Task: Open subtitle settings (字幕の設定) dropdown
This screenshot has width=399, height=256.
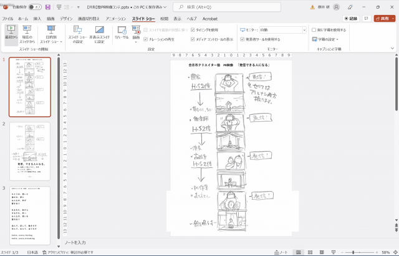Action: coord(325,39)
